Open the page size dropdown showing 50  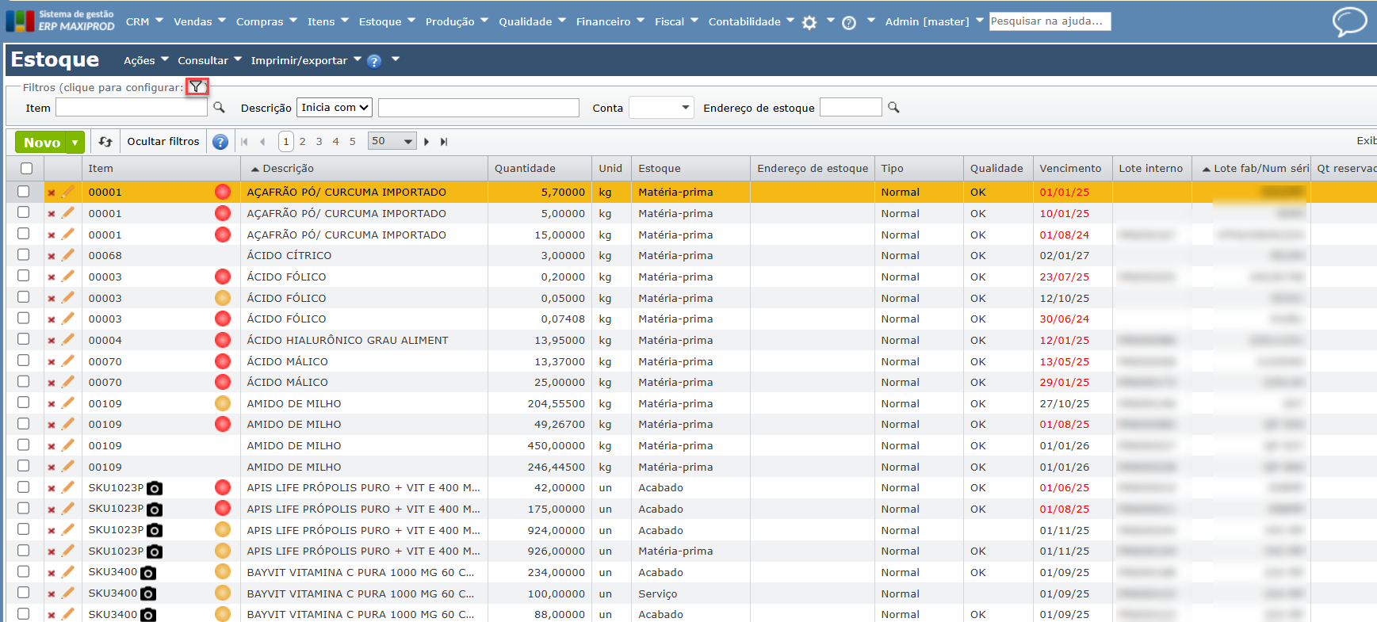coord(392,142)
